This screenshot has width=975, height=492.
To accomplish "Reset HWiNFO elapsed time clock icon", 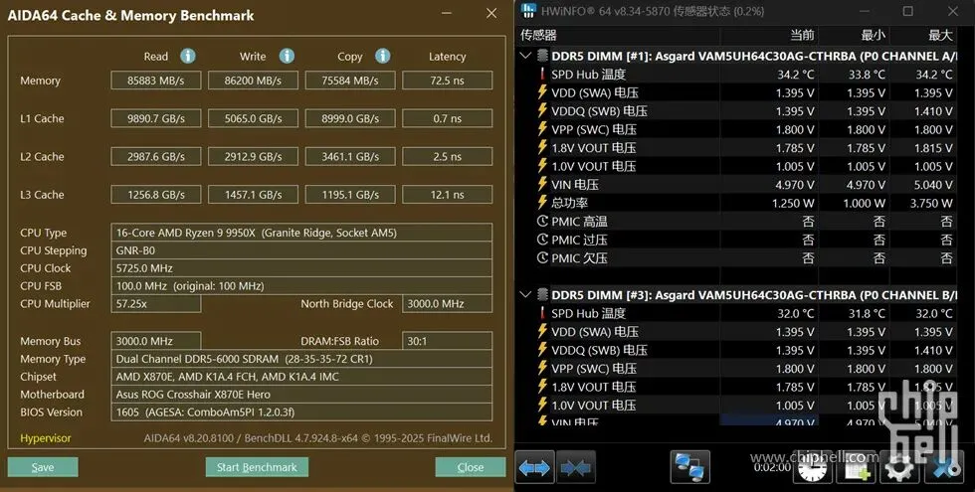I will click(812, 467).
